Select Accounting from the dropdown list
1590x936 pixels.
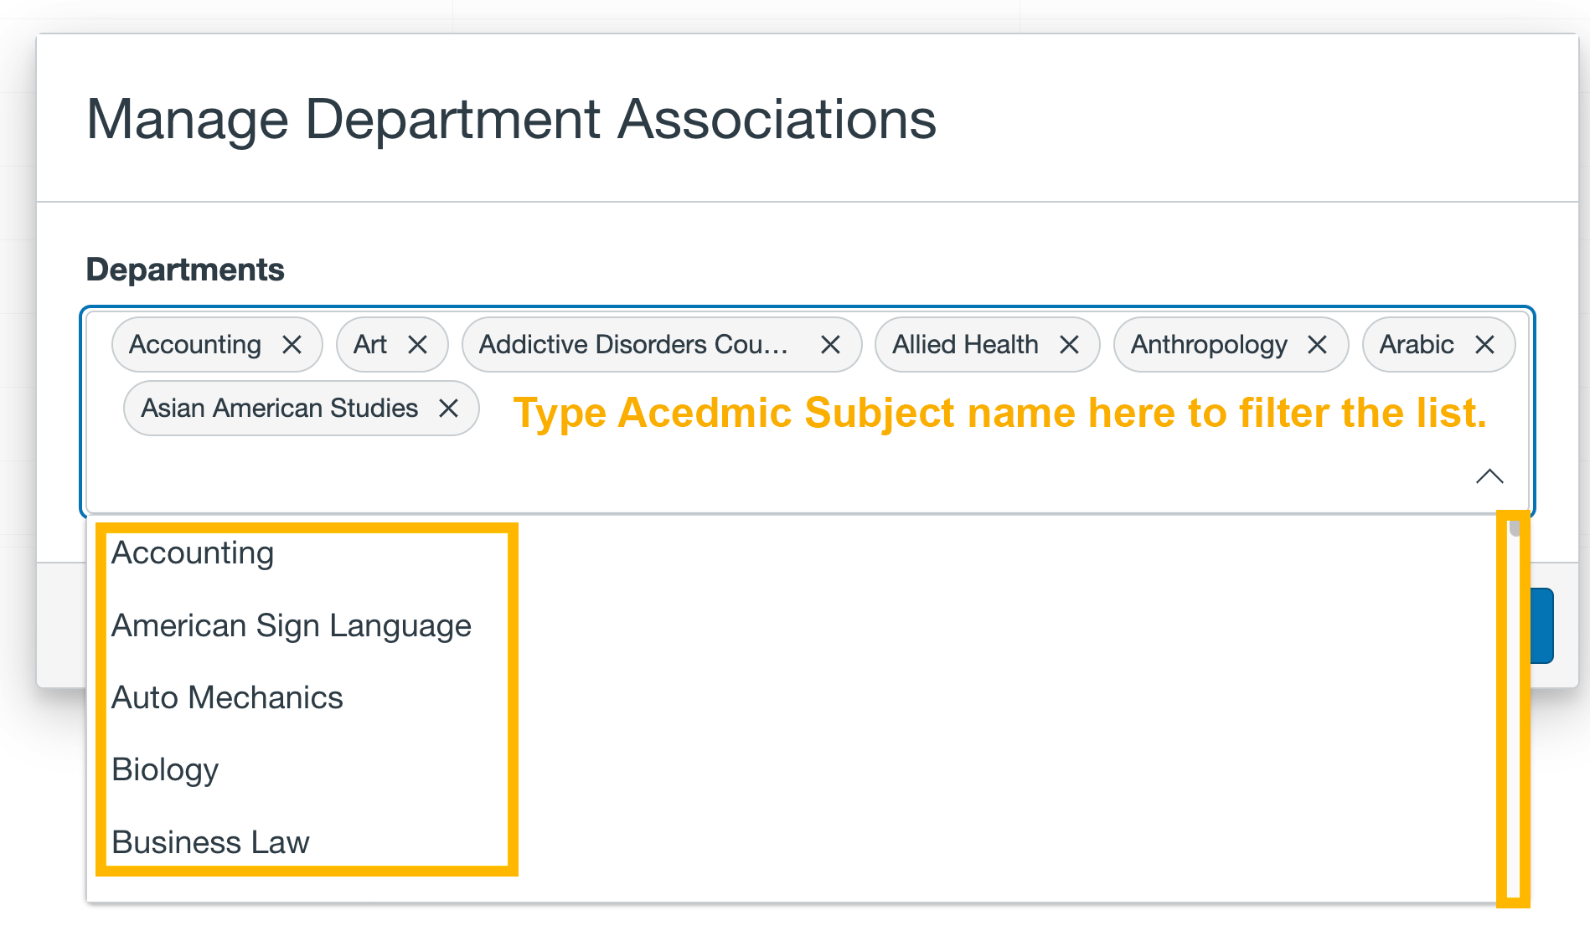(x=193, y=553)
